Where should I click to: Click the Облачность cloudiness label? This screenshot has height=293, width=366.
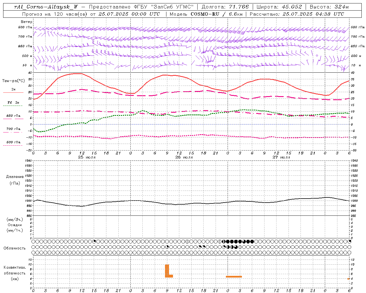(x=15, y=248)
